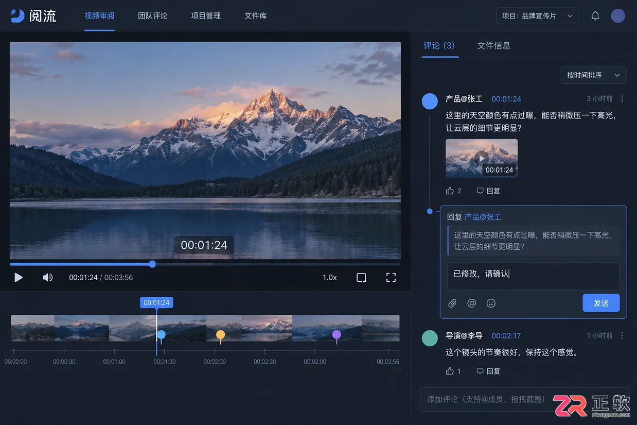Open more options for 产品@张工 comment
The height and width of the screenshot is (425, 637).
click(x=622, y=99)
